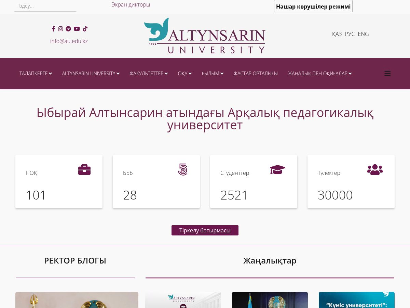Click the Altynsarin University header logo

tap(205, 36)
